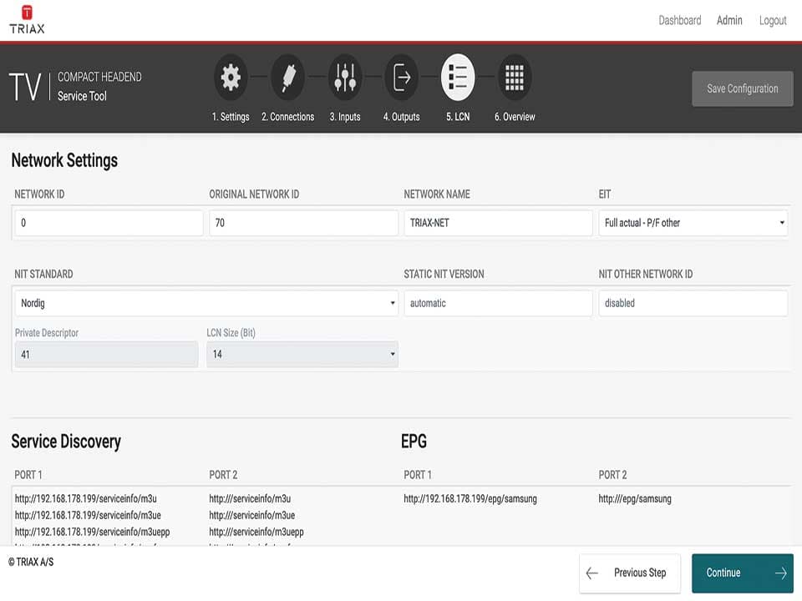
Task: Click the Logout link
Action: (772, 20)
